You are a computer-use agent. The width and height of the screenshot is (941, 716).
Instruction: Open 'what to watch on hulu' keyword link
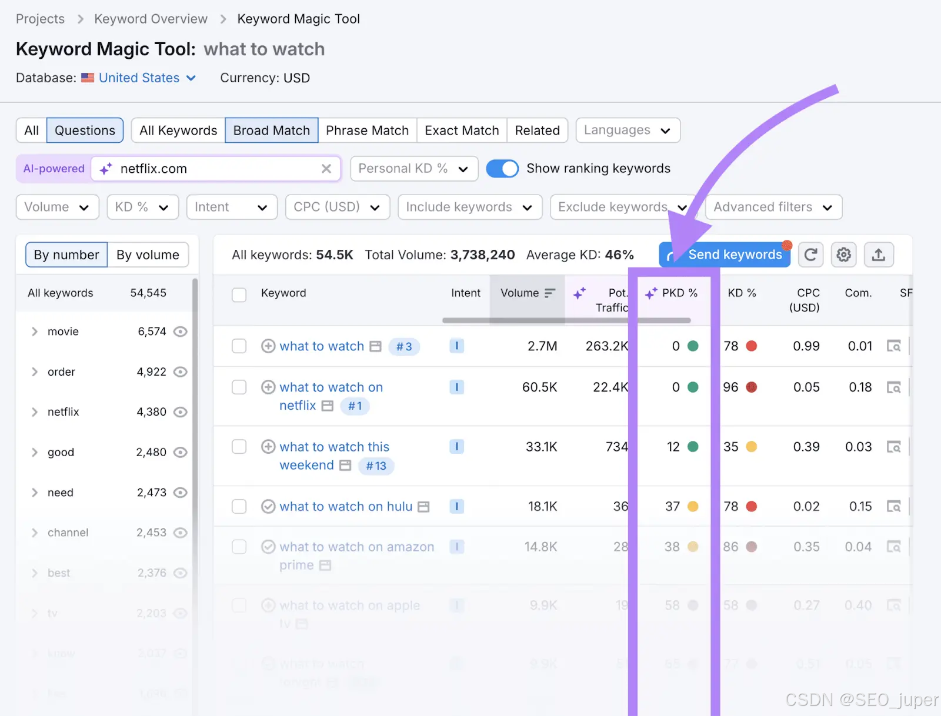[x=346, y=506]
